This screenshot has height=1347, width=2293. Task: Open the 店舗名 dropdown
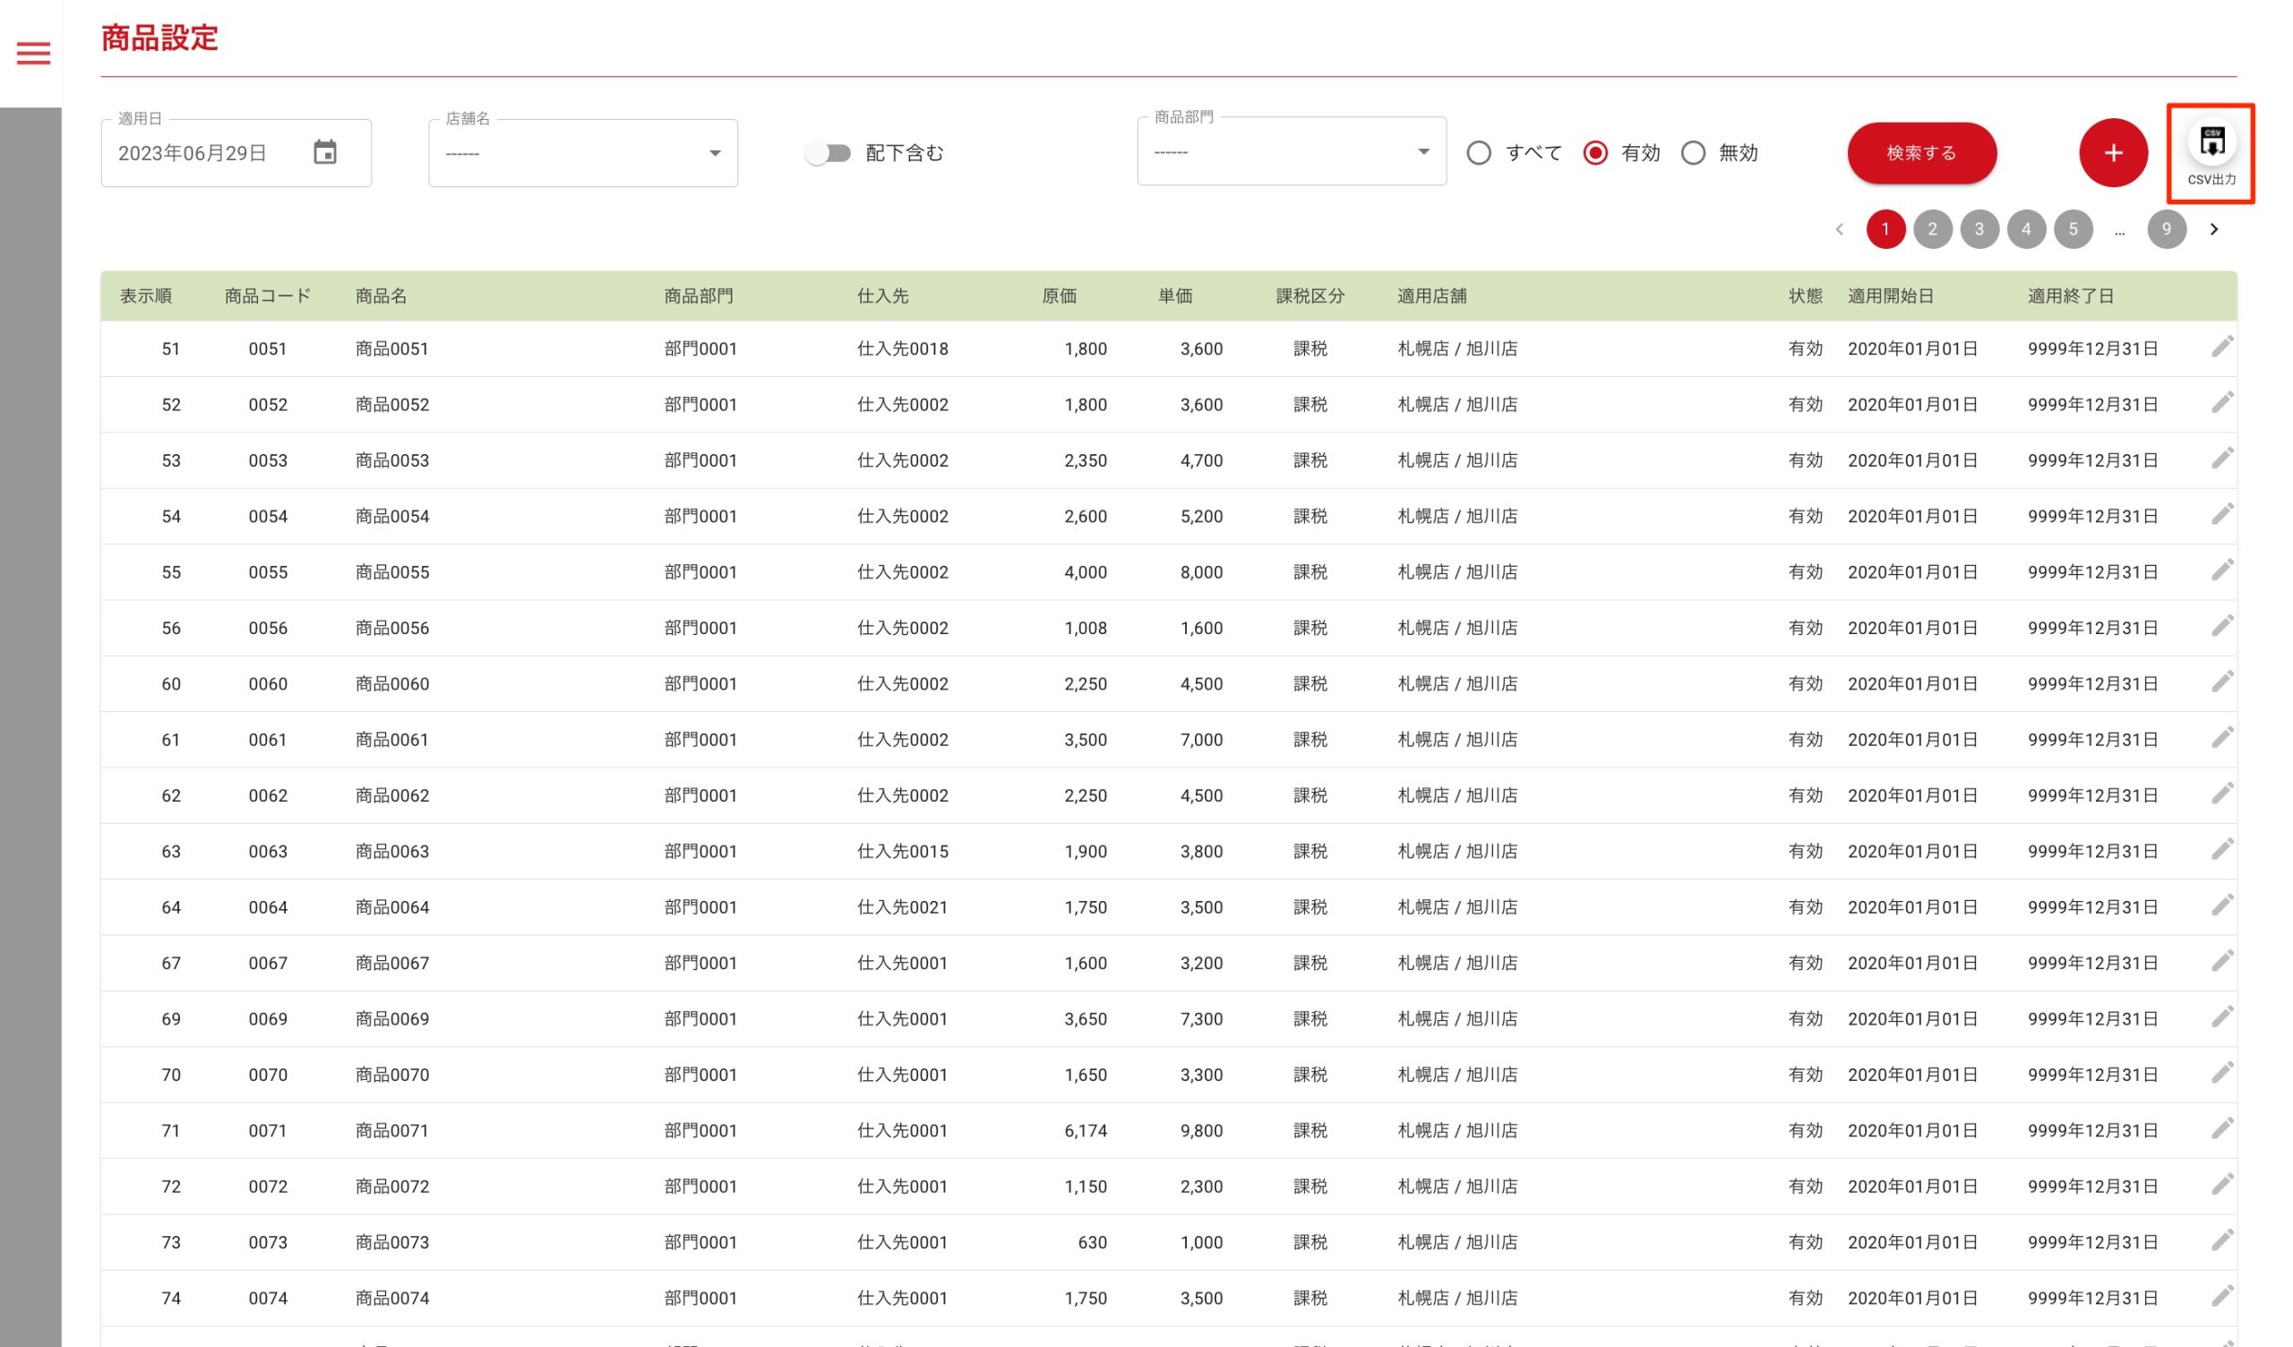point(582,153)
